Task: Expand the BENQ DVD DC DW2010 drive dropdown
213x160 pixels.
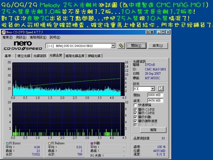Action: pos(113,46)
